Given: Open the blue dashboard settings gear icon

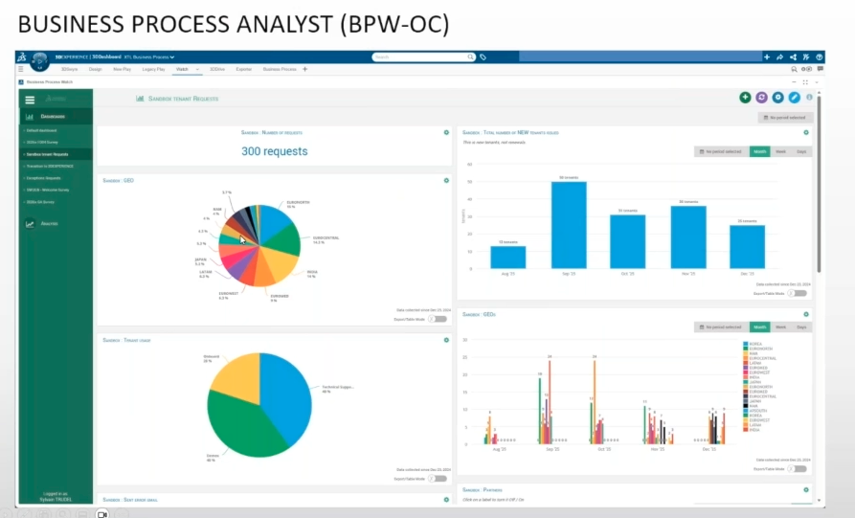Looking at the screenshot, I should [x=777, y=98].
